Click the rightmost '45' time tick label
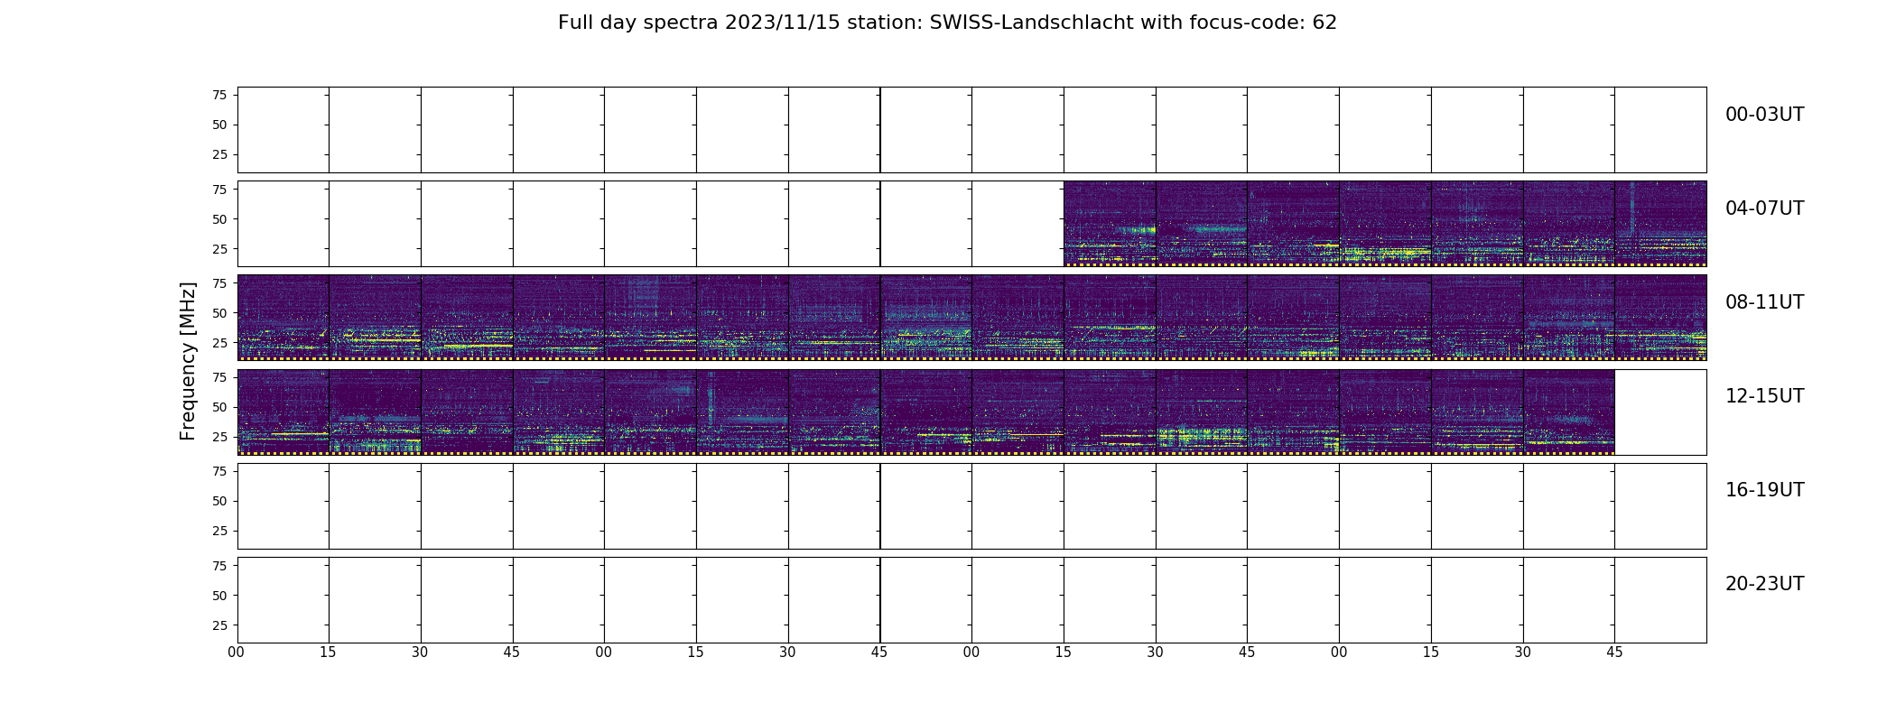Viewport: 1896px width, 722px height. (x=1614, y=653)
